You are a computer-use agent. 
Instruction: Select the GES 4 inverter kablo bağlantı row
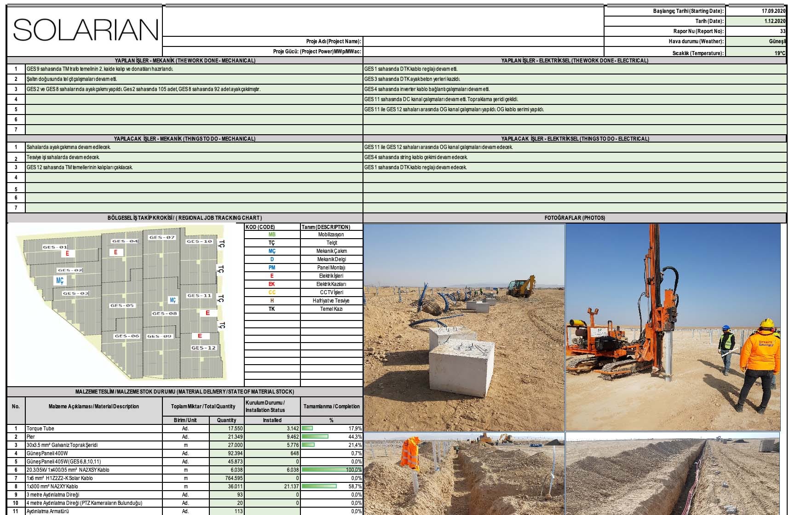tap(575, 89)
